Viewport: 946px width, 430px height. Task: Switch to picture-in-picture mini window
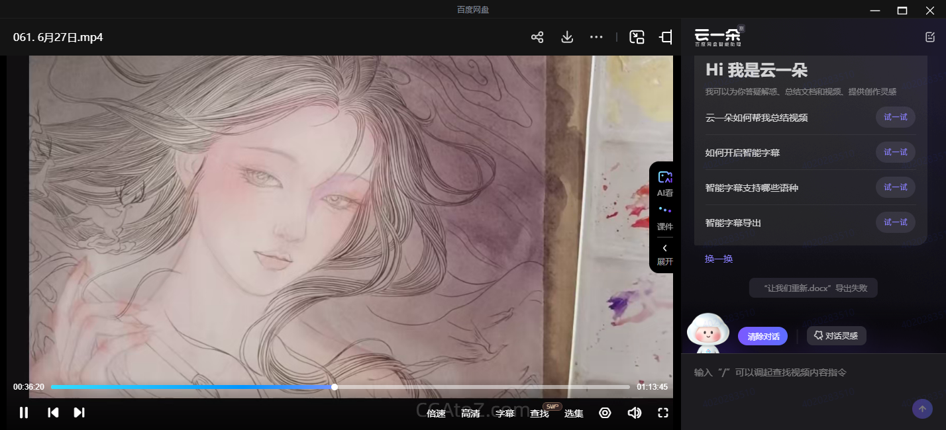(x=637, y=37)
